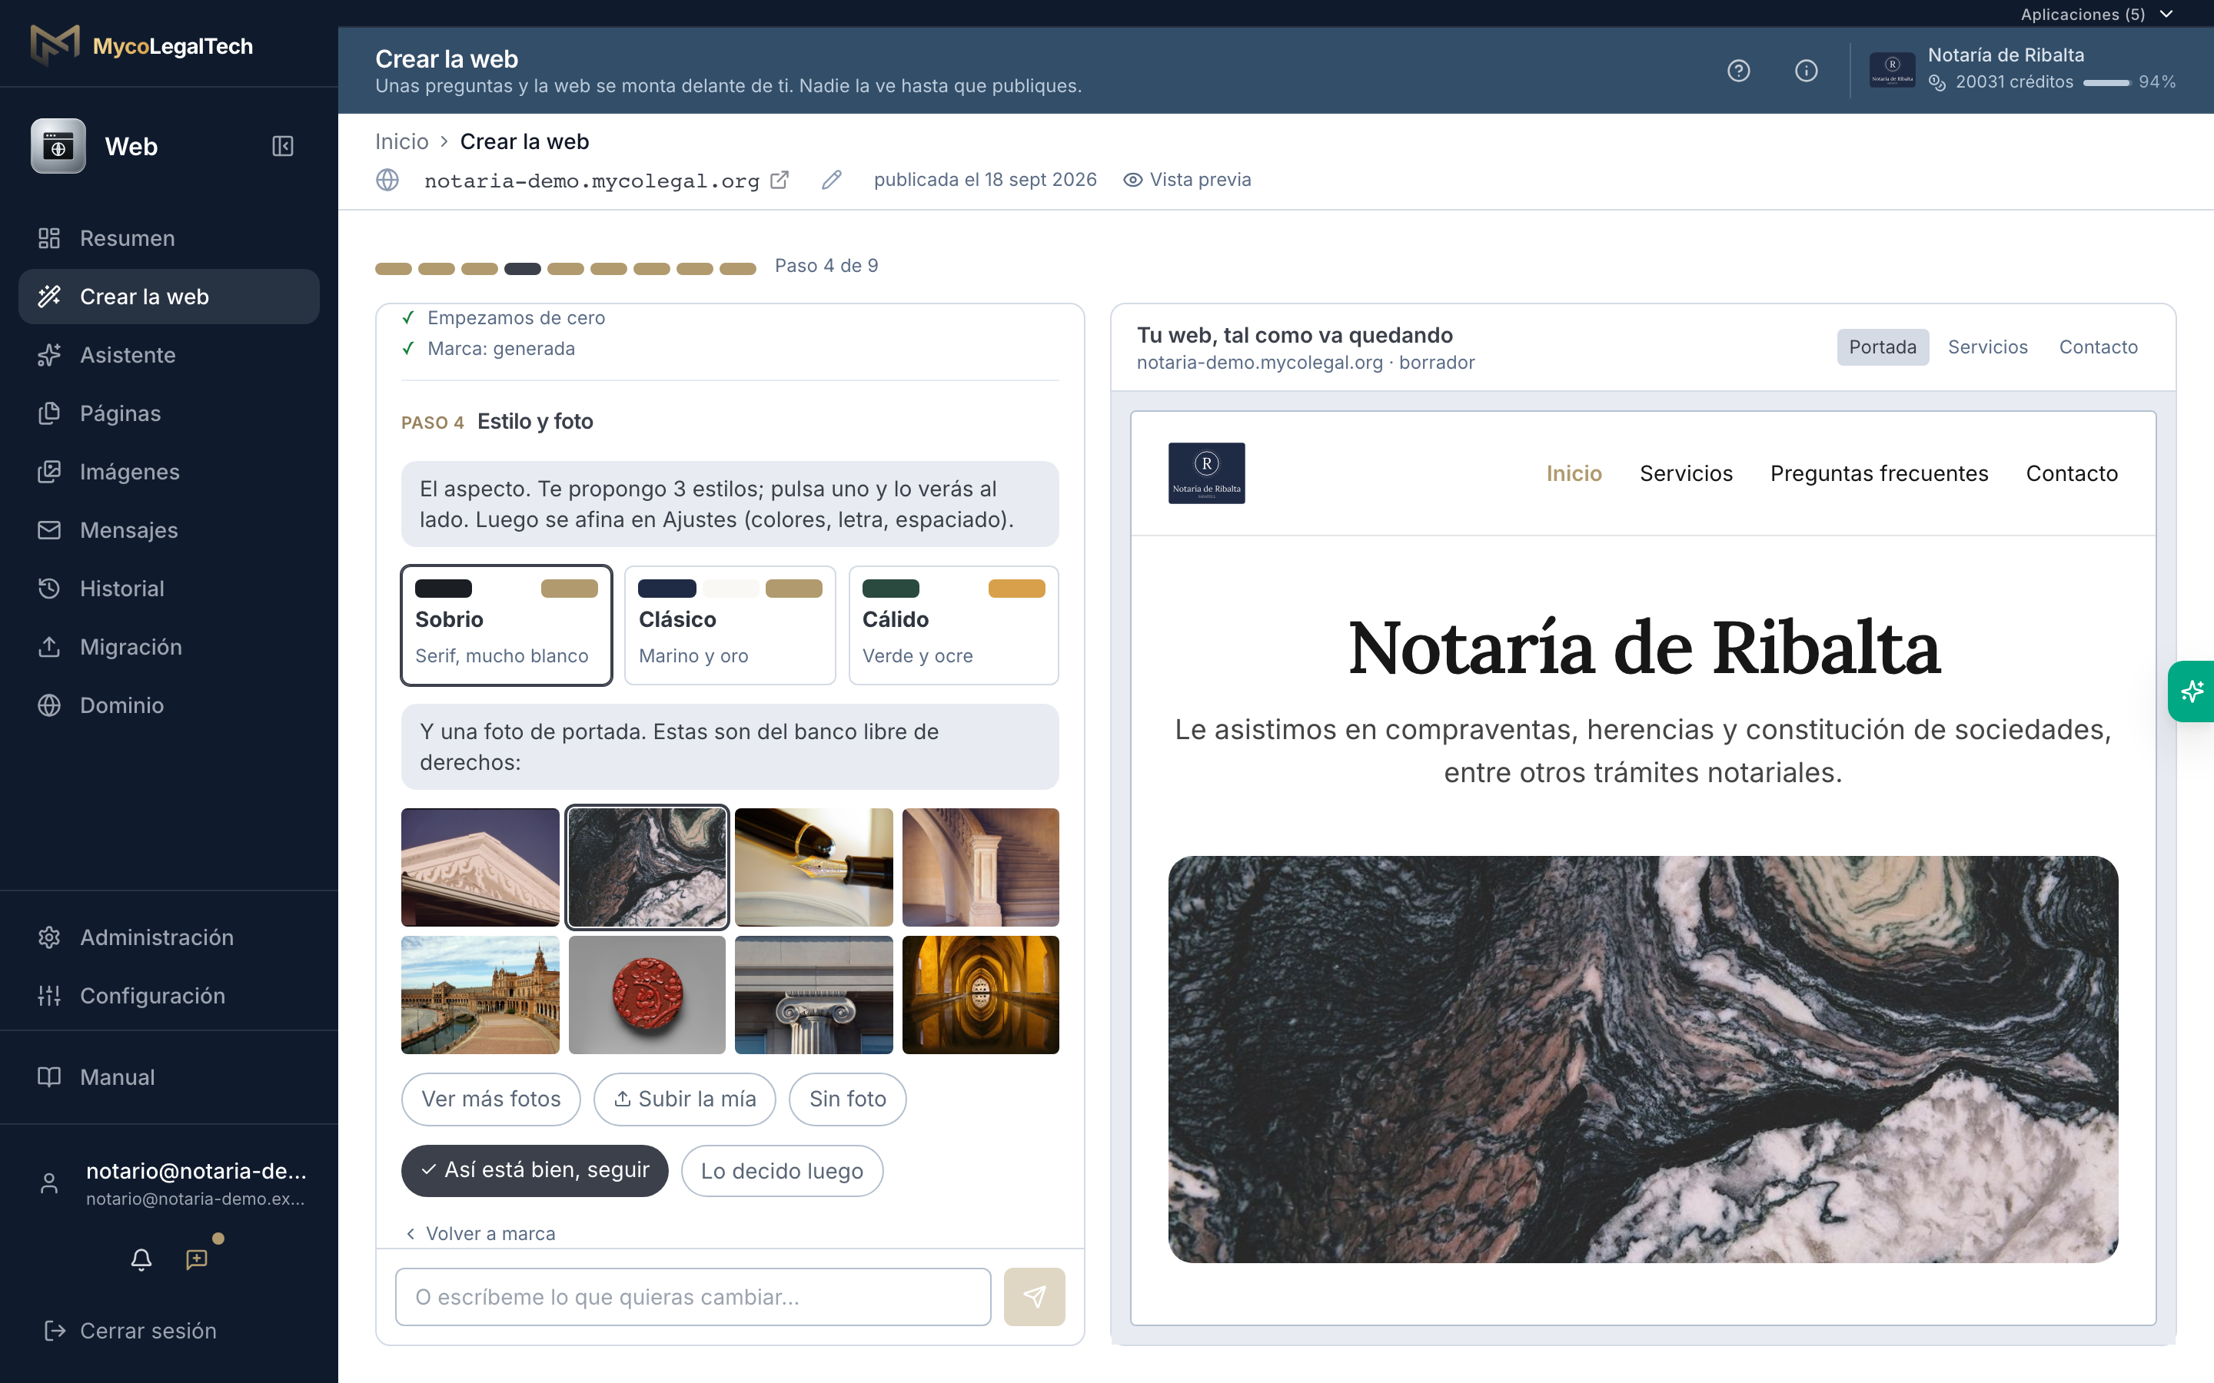Go to Resumen in the sidebar
The height and width of the screenshot is (1383, 2214).
(168, 238)
